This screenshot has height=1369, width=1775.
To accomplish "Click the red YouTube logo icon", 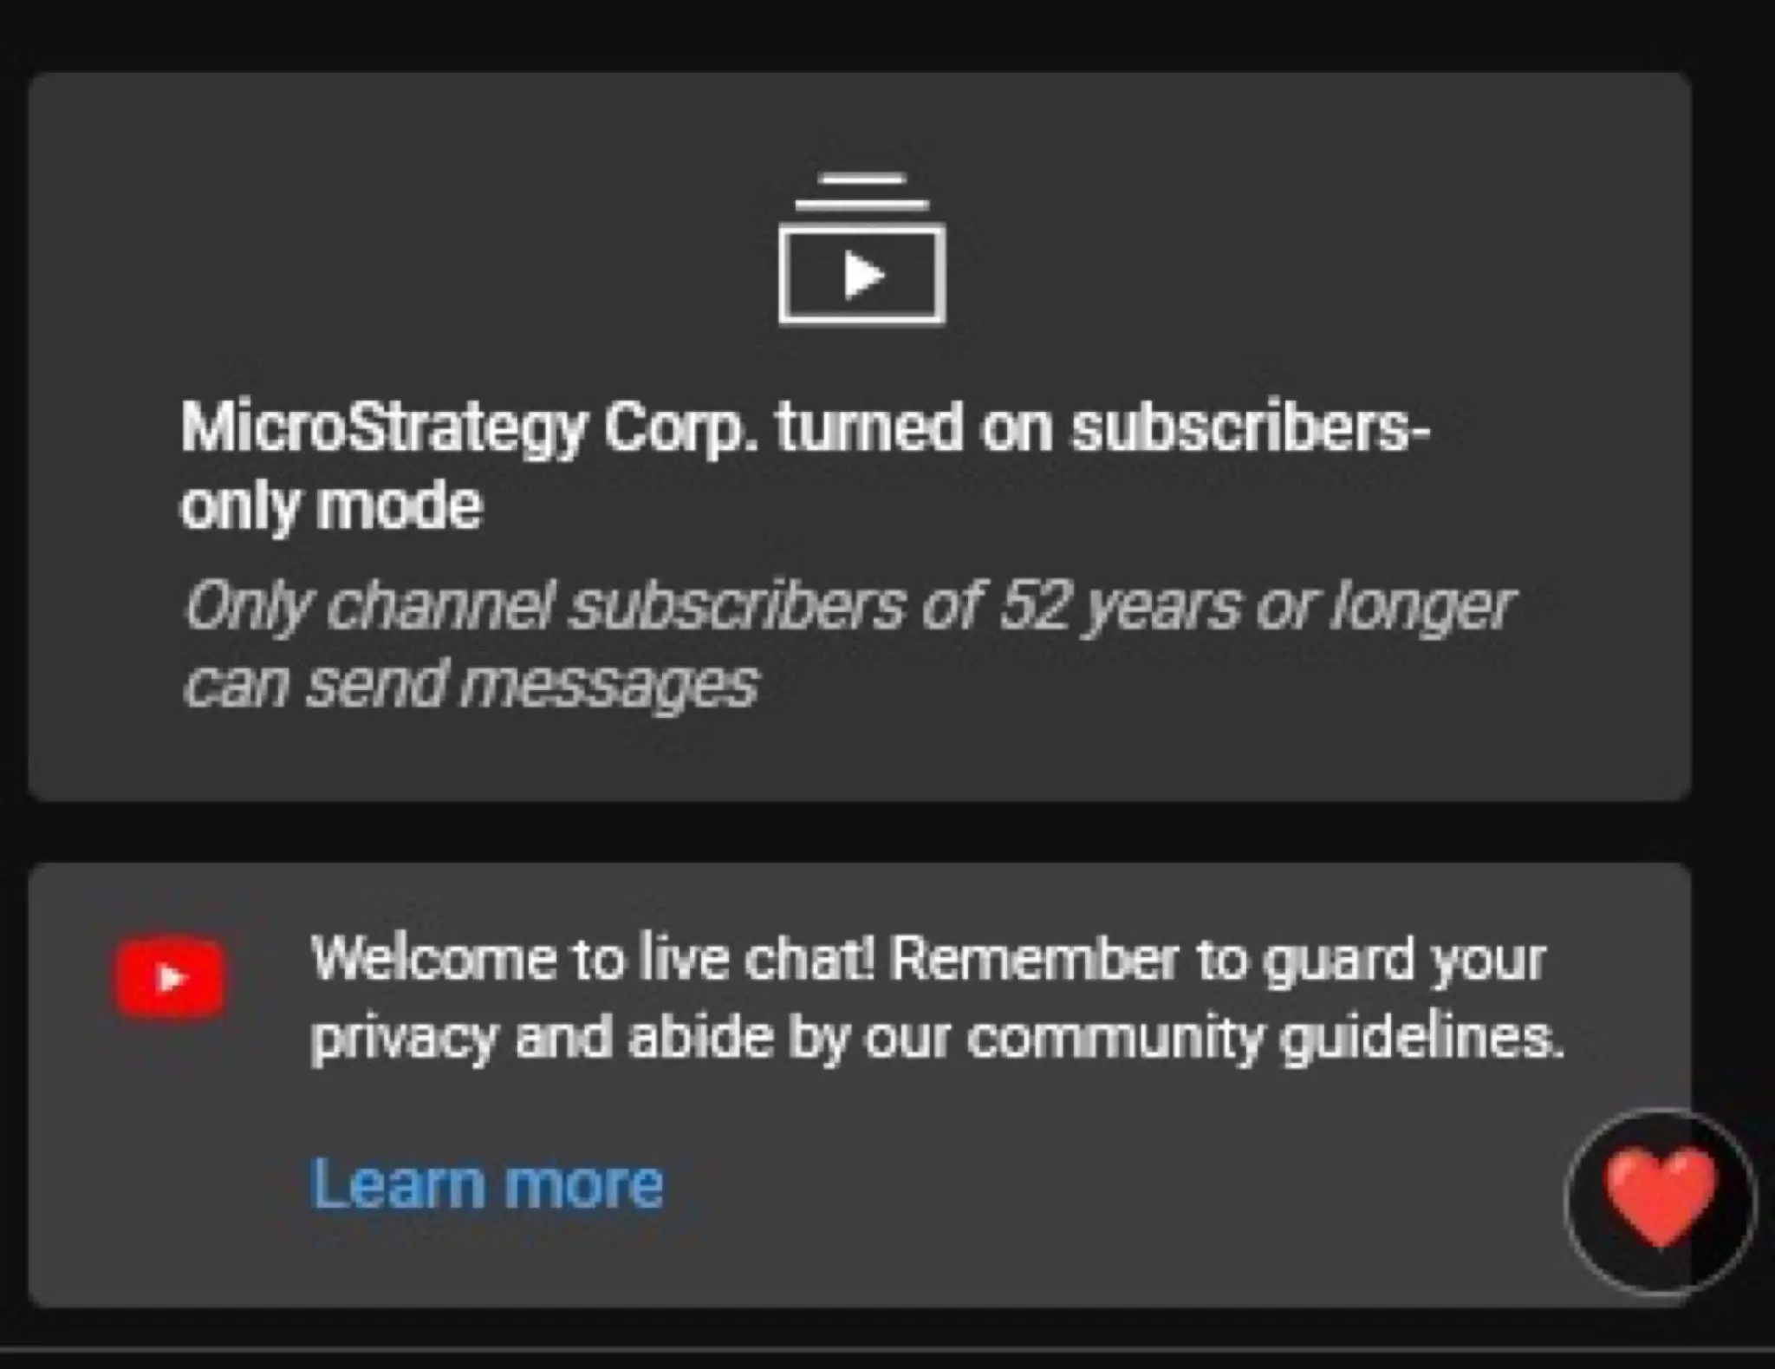I will 170,977.
